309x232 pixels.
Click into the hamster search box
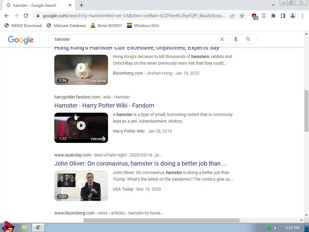point(136,39)
